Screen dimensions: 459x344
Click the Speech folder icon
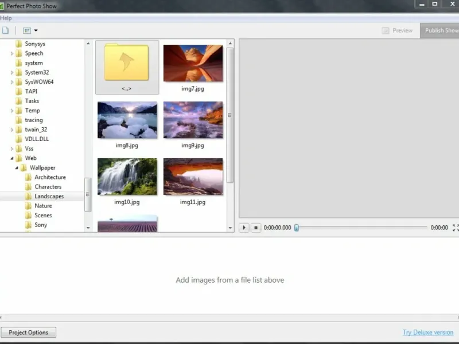pos(19,53)
